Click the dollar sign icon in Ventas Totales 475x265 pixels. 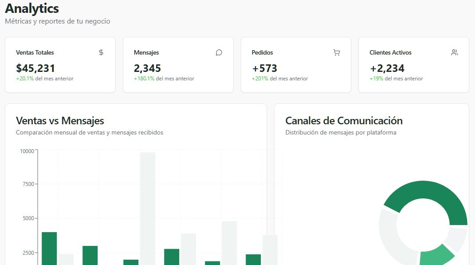(x=101, y=52)
